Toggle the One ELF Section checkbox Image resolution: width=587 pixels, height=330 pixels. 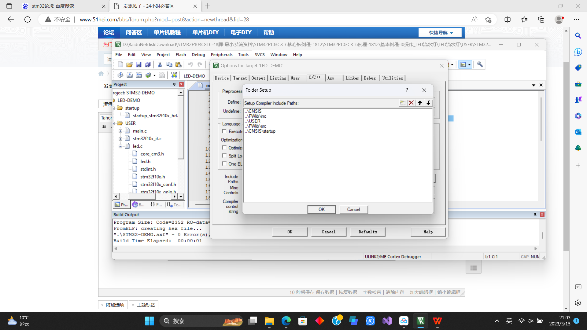224,164
